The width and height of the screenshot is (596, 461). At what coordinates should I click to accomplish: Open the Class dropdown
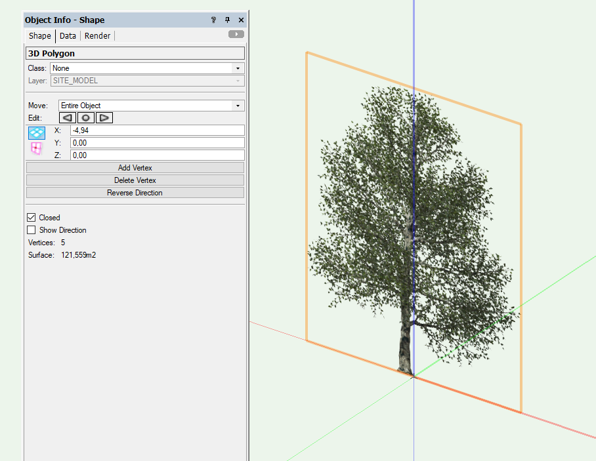(x=239, y=68)
